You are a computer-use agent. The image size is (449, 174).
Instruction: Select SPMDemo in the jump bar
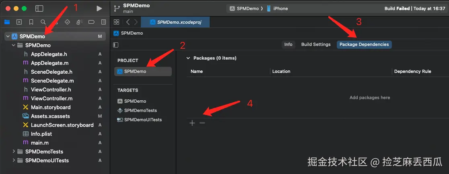(129, 33)
